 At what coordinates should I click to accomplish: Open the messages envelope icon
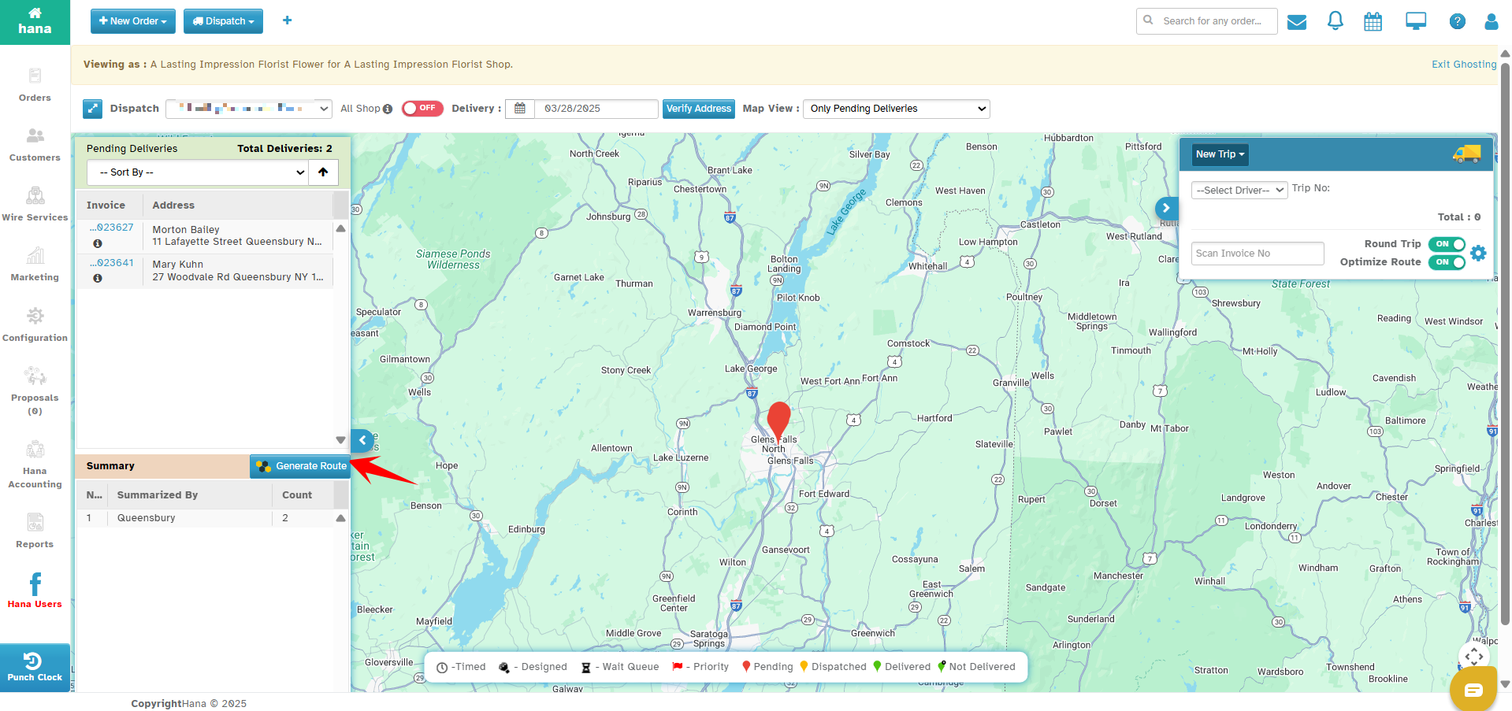coord(1297,22)
